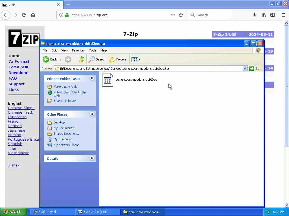
Task: Expand the address bar dropdown arrow
Action: click(x=245, y=69)
